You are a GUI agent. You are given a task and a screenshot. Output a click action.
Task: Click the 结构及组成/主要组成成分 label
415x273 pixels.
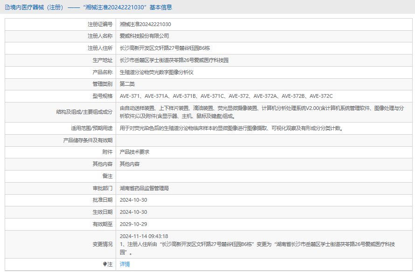click(84, 112)
